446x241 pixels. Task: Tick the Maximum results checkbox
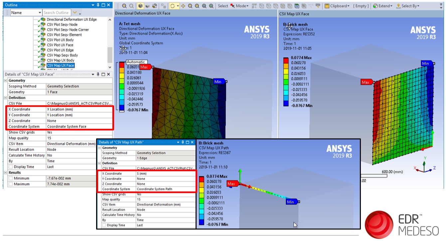tap(10, 184)
